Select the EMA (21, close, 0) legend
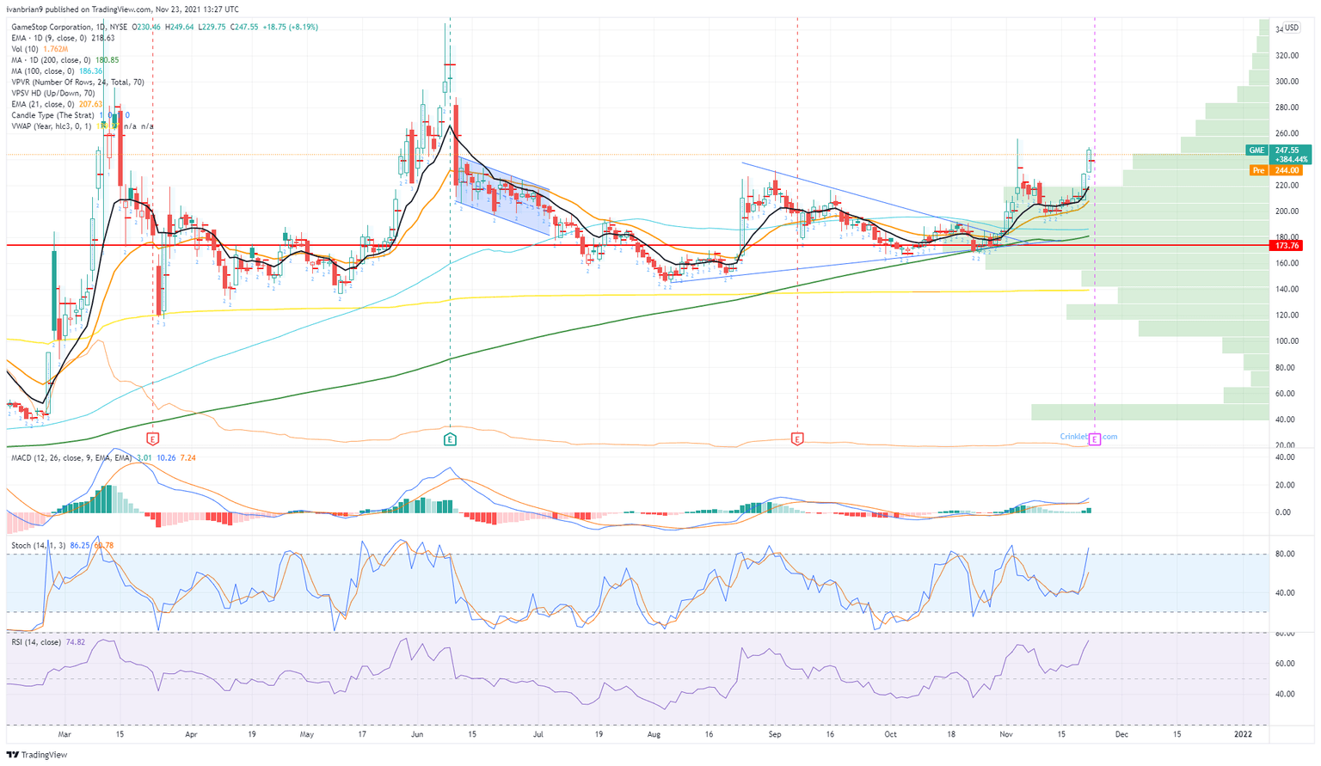 point(57,104)
